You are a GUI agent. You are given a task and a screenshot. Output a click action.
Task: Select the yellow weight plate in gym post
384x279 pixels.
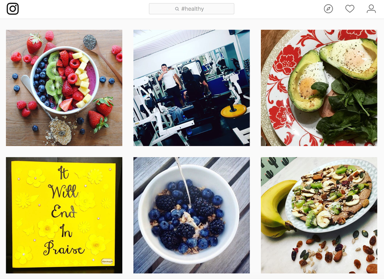234,111
